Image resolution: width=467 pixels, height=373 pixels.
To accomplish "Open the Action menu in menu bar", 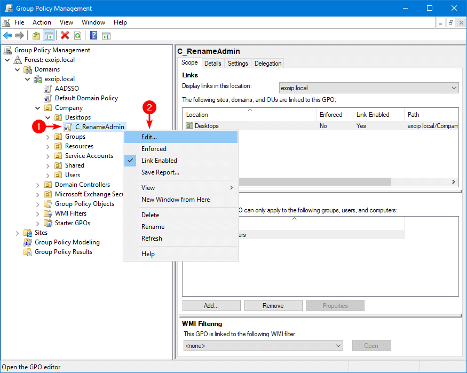I will 42,22.
